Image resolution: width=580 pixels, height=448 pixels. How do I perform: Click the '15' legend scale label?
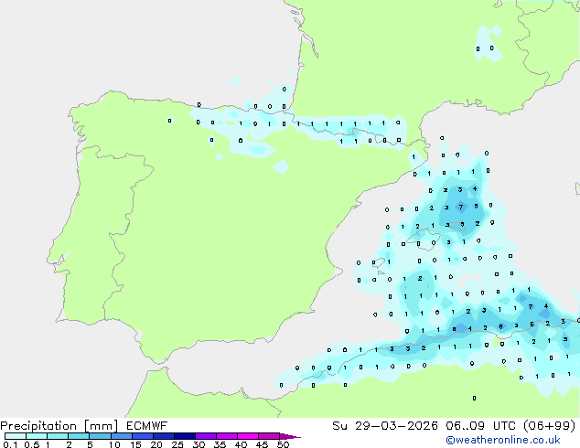point(135,444)
